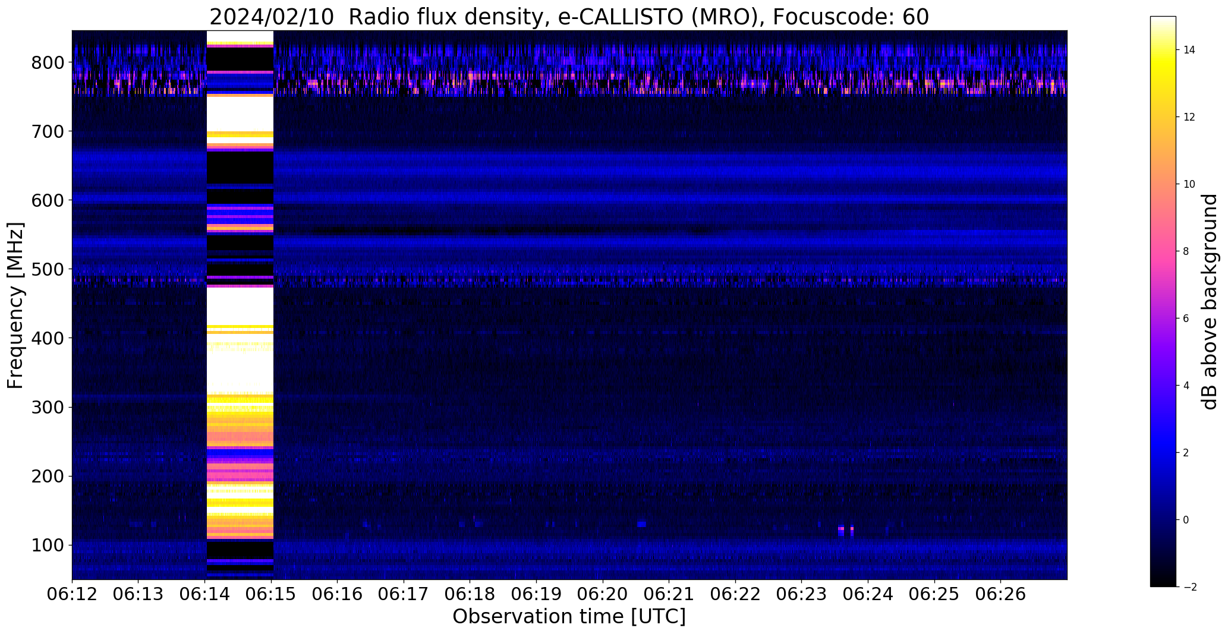Click the 06:24 time tick label
Viewport: 1228px width, 634px height.
pyautogui.click(x=868, y=595)
